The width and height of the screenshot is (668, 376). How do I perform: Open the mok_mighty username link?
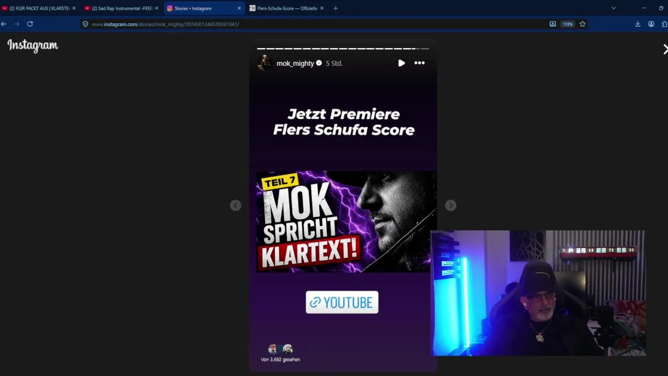tap(295, 63)
